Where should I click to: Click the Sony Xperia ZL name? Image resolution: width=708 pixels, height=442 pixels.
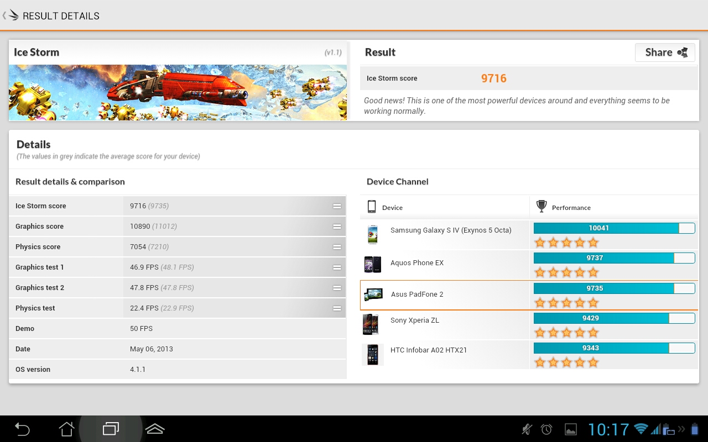coord(415,320)
